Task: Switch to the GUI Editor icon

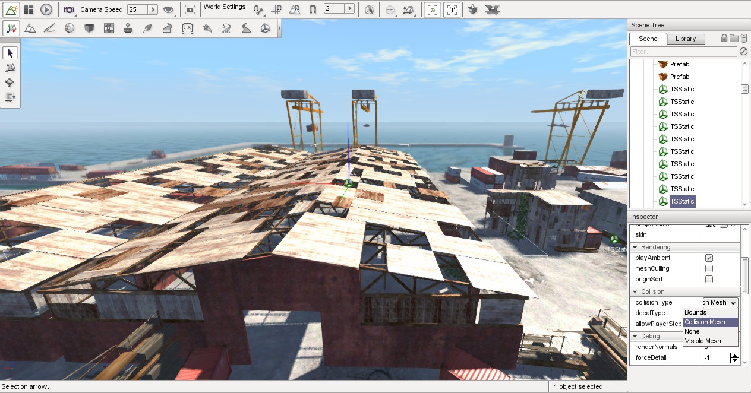Action: (x=29, y=9)
